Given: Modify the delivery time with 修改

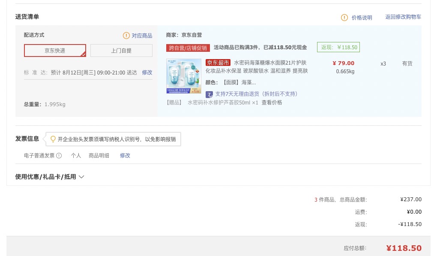Looking at the screenshot, I should [x=147, y=72].
